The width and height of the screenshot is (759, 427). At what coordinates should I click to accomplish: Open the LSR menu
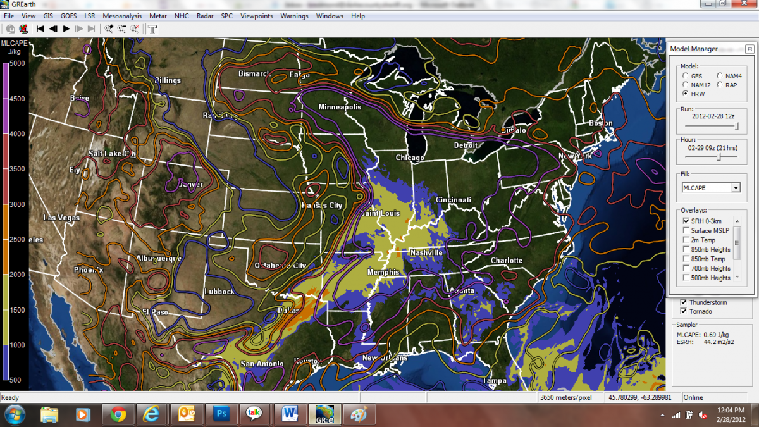(90, 16)
